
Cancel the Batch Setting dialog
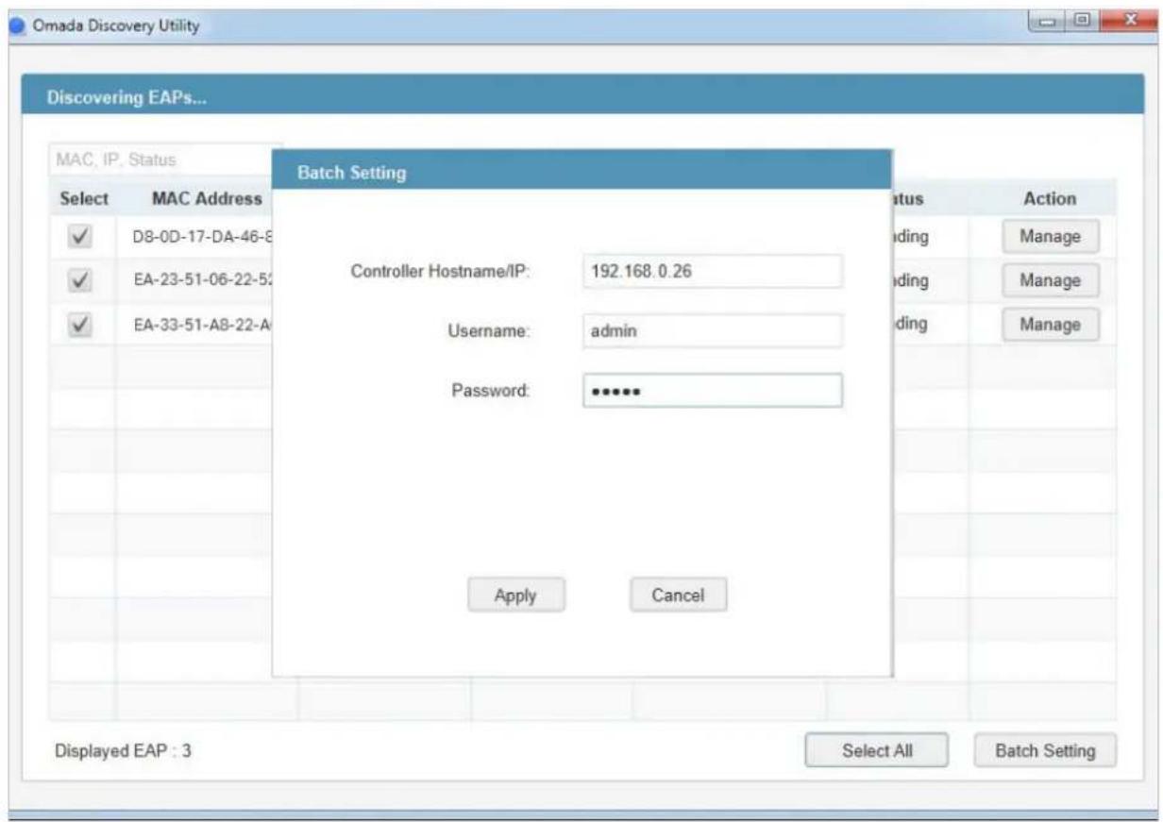[x=678, y=596]
